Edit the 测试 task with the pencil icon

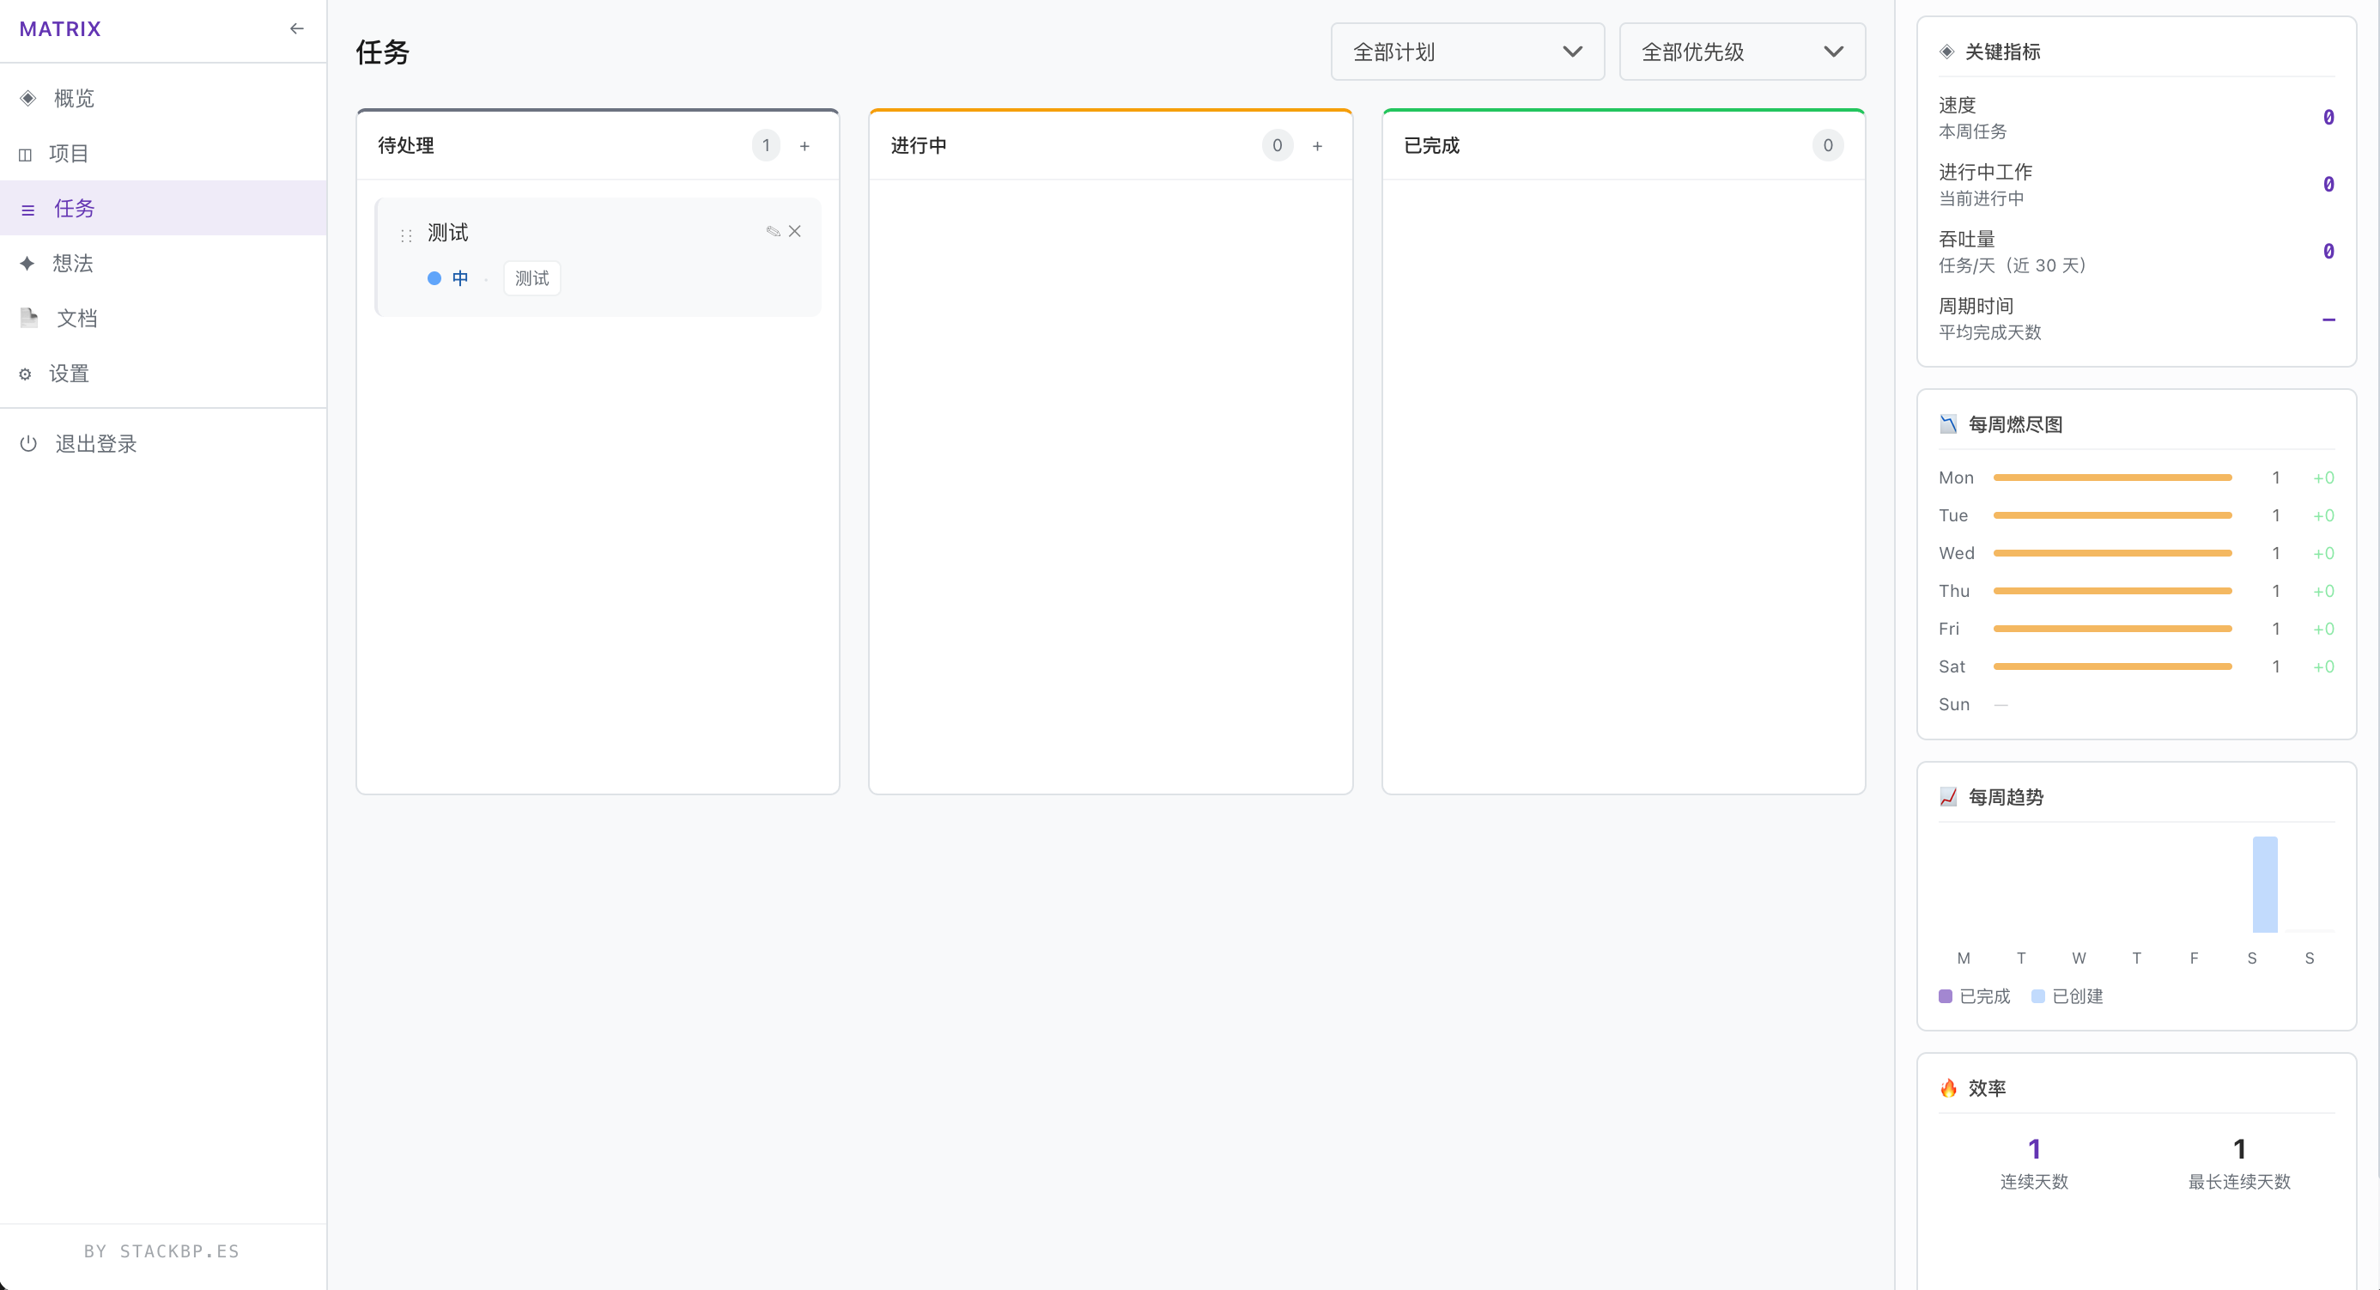(x=774, y=231)
